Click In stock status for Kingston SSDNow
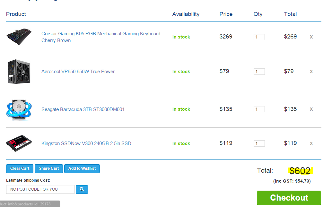This screenshot has height=207, width=323. pos(181,143)
